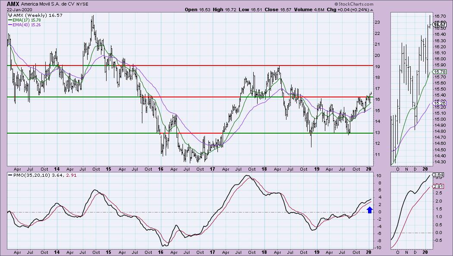Click the 16.57 last-price tag in the zoom panel

(439, 25)
